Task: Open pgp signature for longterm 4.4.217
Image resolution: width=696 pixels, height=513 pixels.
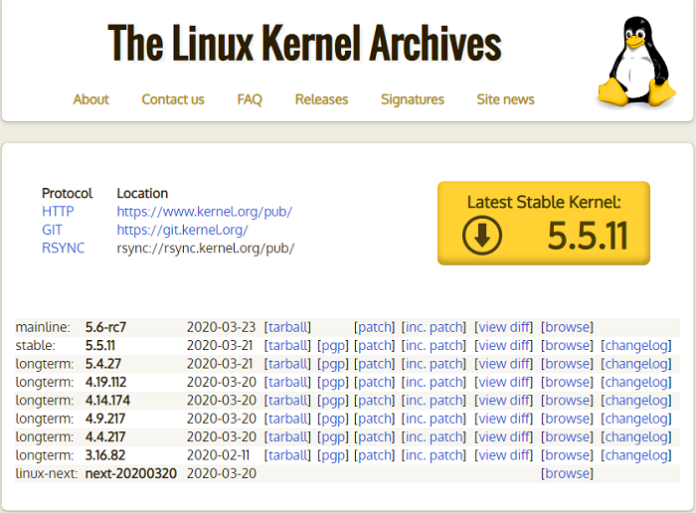Action: click(333, 436)
